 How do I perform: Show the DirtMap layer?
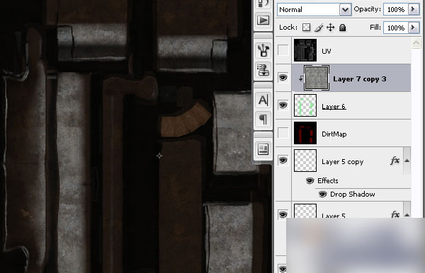click(x=283, y=132)
